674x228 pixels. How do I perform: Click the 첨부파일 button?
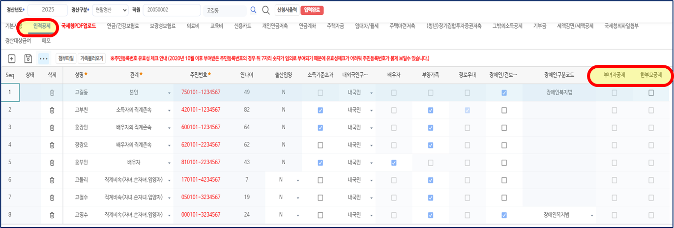tap(66, 58)
